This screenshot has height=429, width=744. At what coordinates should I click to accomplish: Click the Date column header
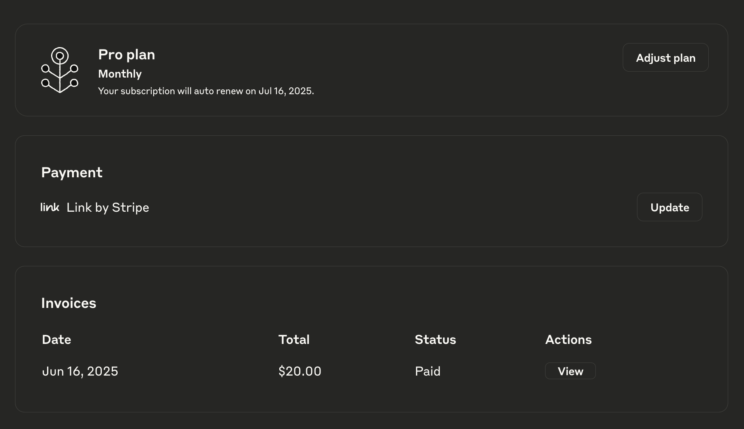click(57, 340)
